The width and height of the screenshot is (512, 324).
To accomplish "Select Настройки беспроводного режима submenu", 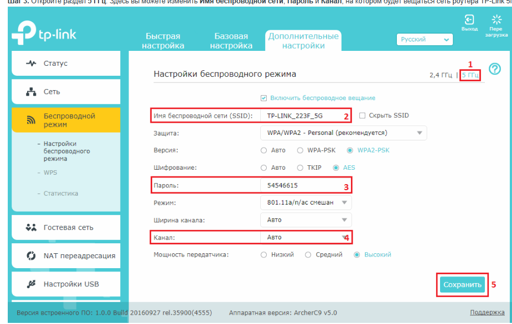I will tap(66, 151).
